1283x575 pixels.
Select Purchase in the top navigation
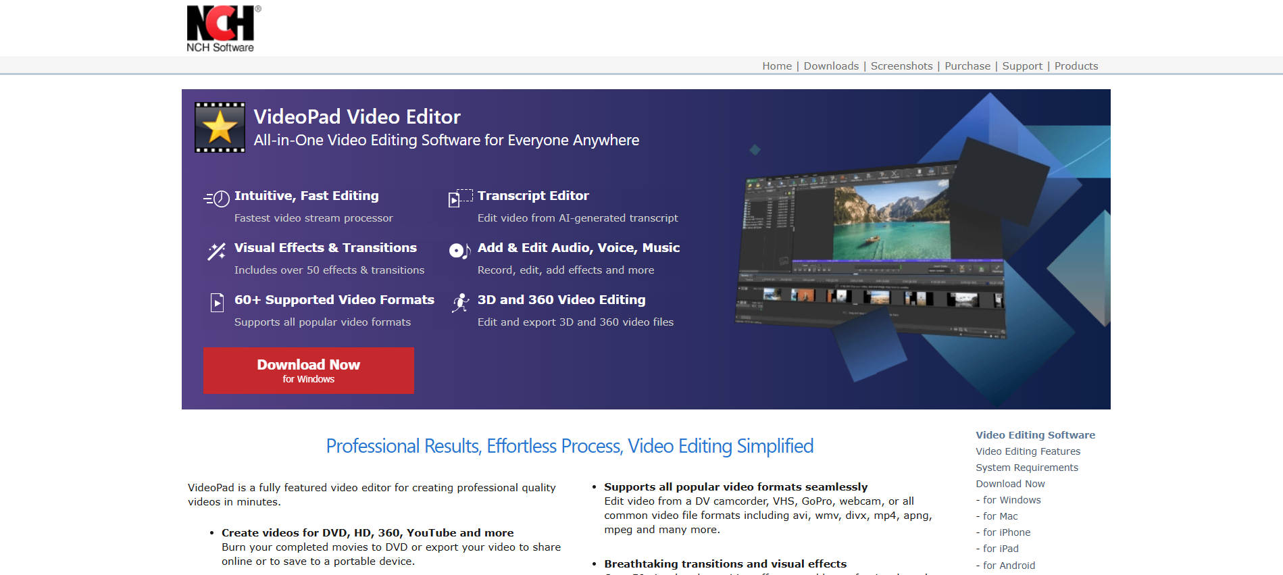click(x=967, y=66)
